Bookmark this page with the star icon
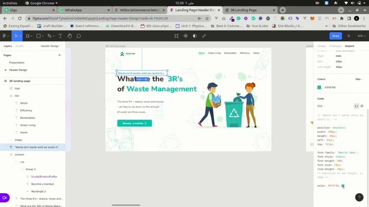369x207 pixels. pyautogui.click(x=207, y=18)
